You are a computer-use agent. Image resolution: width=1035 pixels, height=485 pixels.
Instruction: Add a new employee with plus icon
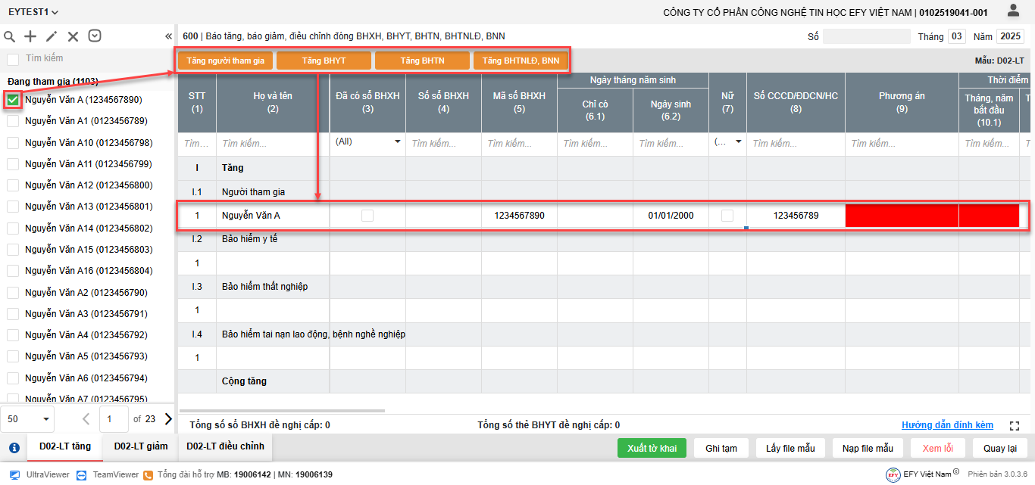click(30, 36)
